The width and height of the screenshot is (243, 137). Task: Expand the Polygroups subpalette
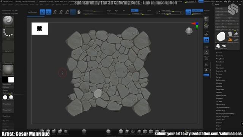point(220,89)
